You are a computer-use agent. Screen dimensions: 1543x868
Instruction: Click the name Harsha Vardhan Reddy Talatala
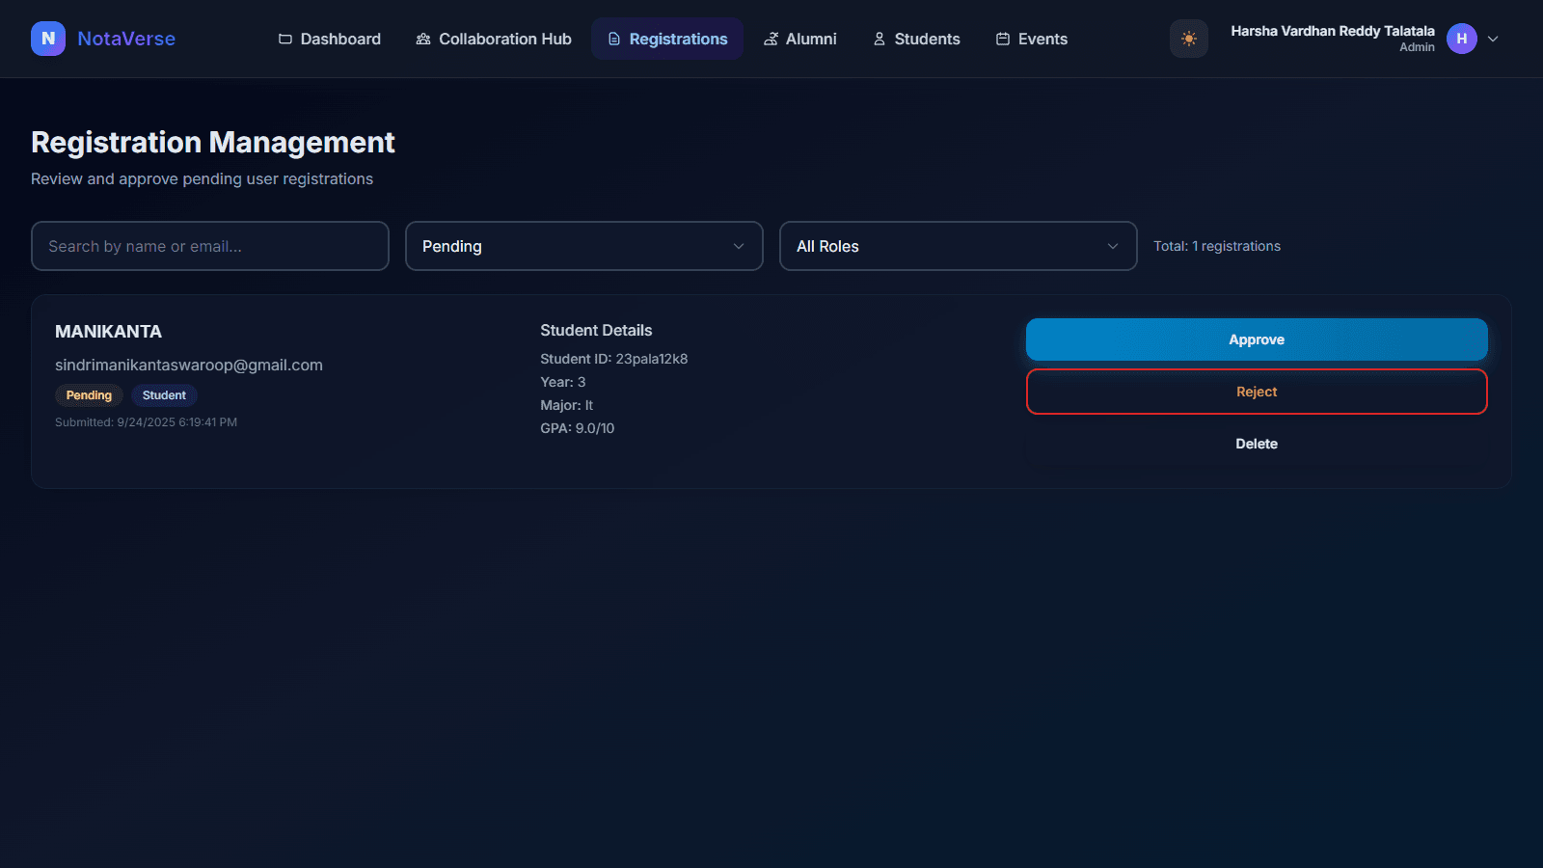(x=1333, y=31)
